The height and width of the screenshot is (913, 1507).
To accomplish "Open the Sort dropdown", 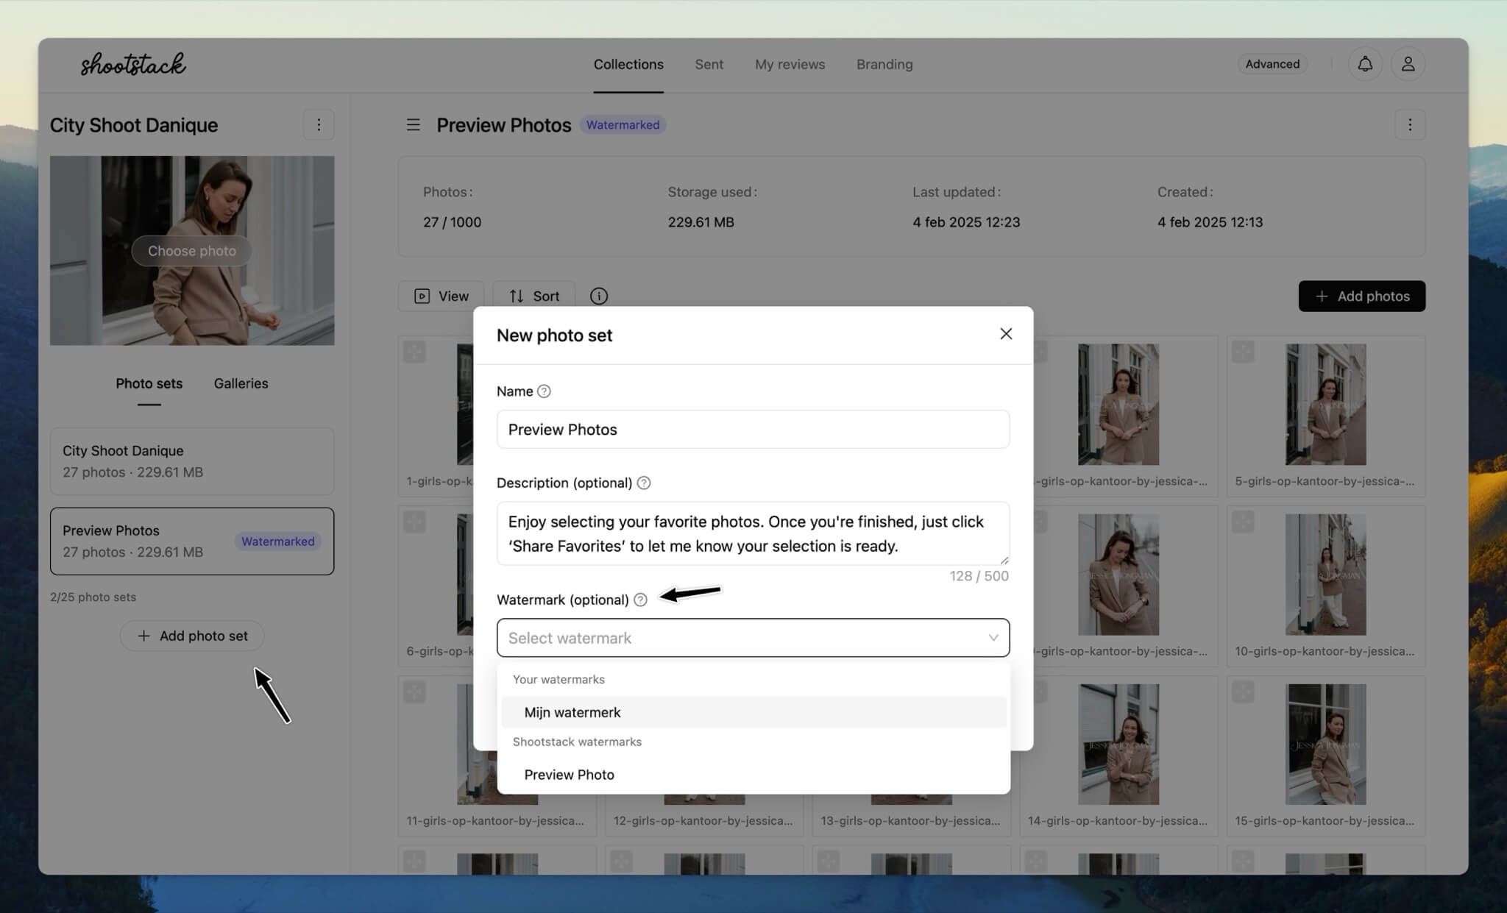I will (533, 296).
